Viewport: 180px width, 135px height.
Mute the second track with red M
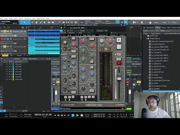[2, 39]
